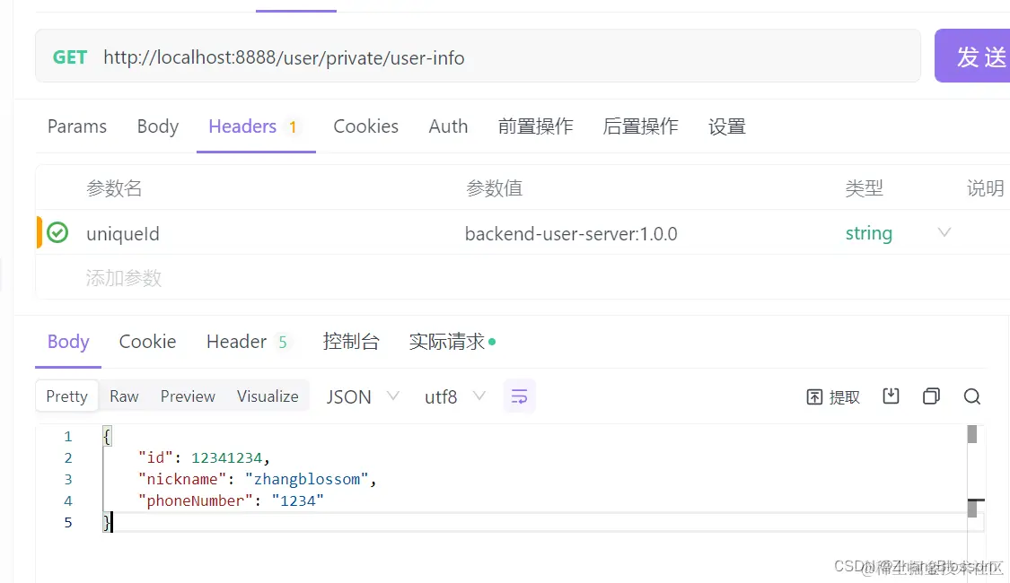Click the search response magnifier icon
Image resolution: width=1010 pixels, height=583 pixels.
tap(972, 396)
